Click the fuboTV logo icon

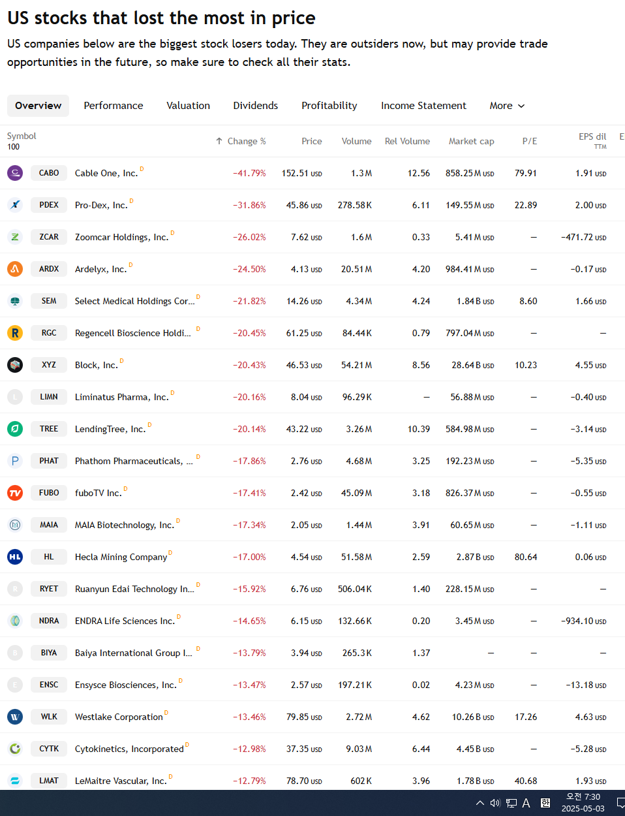pos(15,493)
